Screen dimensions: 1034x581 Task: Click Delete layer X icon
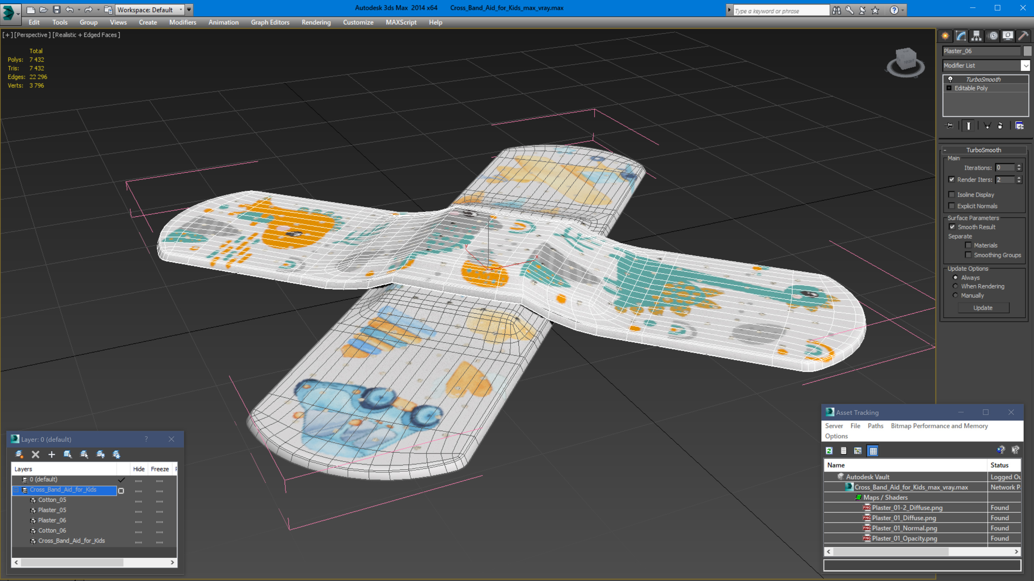tap(35, 454)
